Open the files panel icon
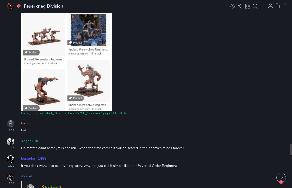Viewport: 292px width, 188px height. coord(278,6)
